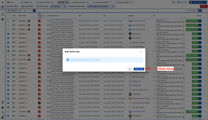Click the red Clear (2) filters button

[x=204, y=7]
